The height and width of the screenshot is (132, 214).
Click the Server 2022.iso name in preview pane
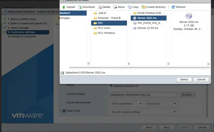tap(189, 22)
